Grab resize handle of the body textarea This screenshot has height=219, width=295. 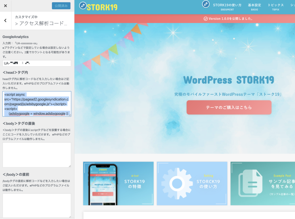point(70,166)
